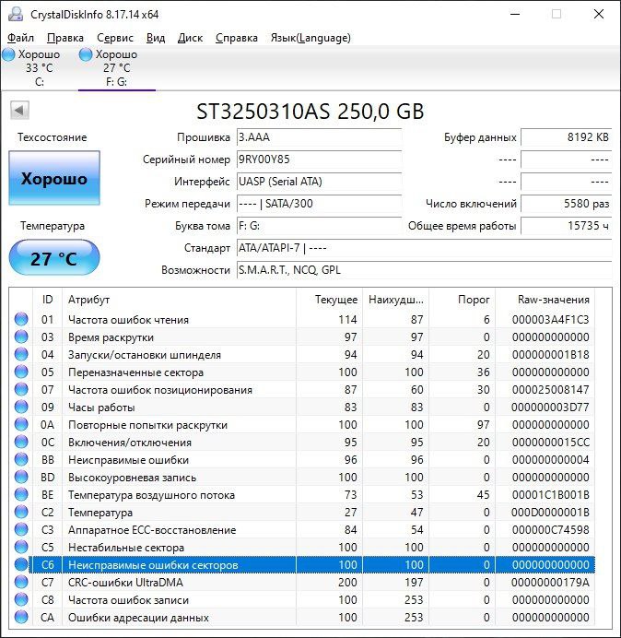Viewport: 621px width, 638px height.
Task: Click the status orb for attribute C6
Action: [x=21, y=564]
